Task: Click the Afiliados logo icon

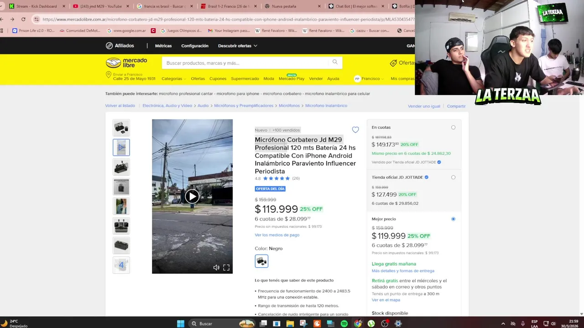Action: (109, 46)
